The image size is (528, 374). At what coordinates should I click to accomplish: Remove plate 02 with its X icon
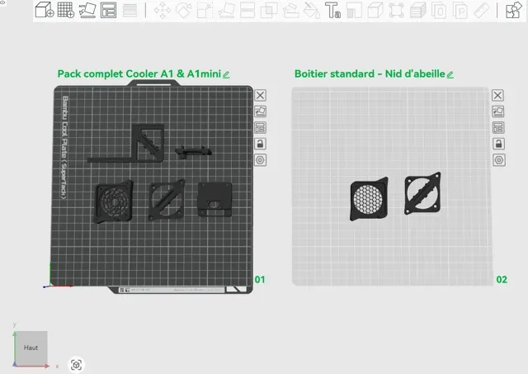pyautogui.click(x=498, y=95)
